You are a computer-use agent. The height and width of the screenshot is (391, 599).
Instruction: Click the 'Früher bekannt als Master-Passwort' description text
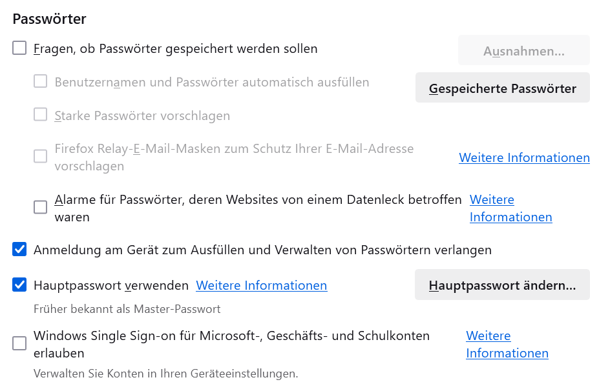coord(127,309)
